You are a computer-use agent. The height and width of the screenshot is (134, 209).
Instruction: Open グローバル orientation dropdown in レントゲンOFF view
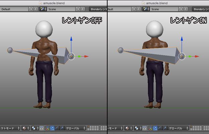tap(75, 128)
